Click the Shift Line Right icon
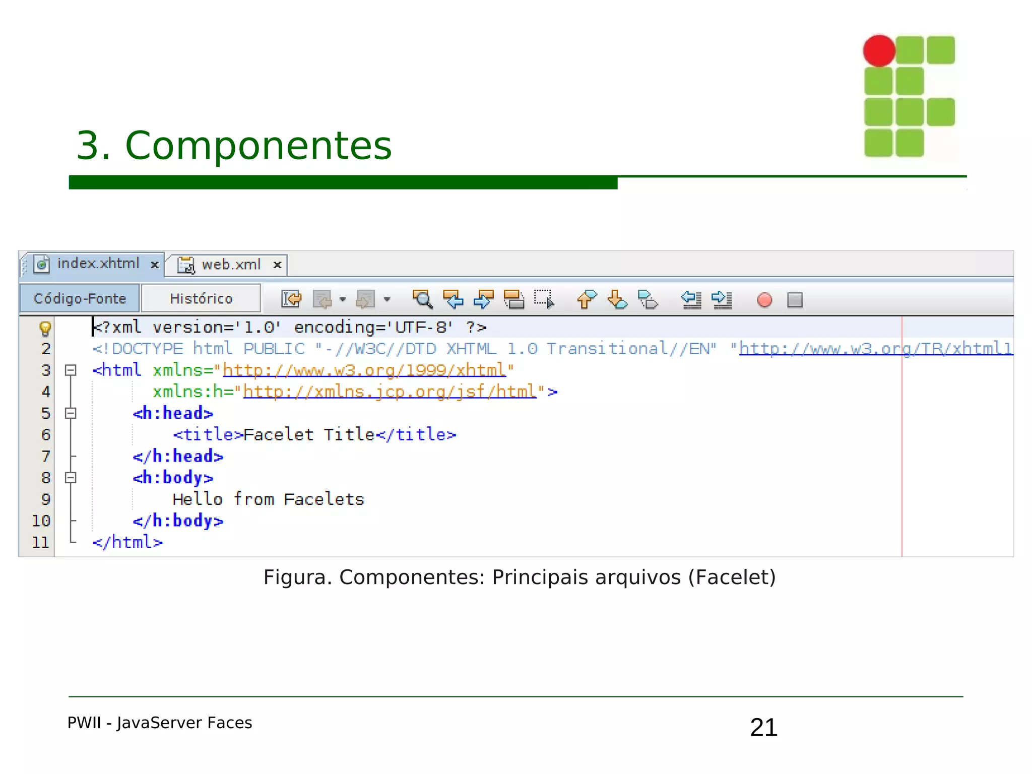The image size is (1032, 774). [x=722, y=299]
